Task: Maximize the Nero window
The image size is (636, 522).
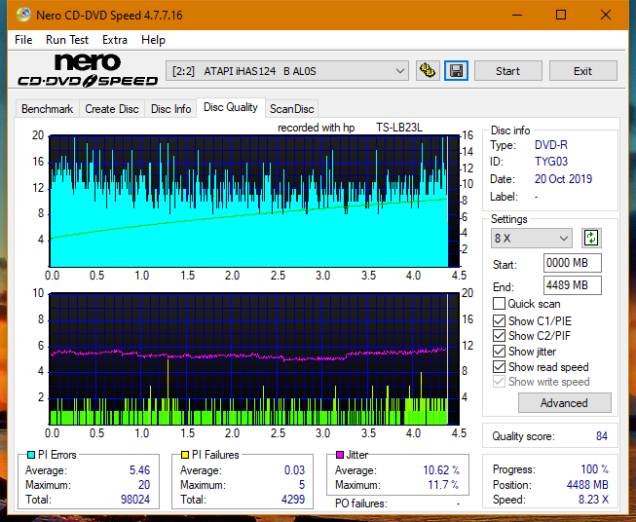Action: click(561, 15)
